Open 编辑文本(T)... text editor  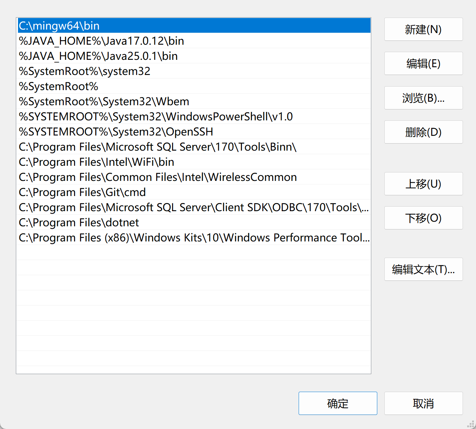click(423, 269)
